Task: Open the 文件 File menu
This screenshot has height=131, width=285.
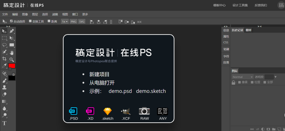Action: point(5,14)
